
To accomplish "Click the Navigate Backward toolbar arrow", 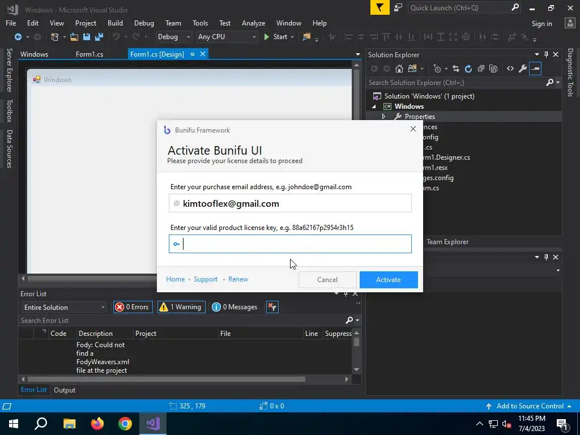I will point(18,37).
